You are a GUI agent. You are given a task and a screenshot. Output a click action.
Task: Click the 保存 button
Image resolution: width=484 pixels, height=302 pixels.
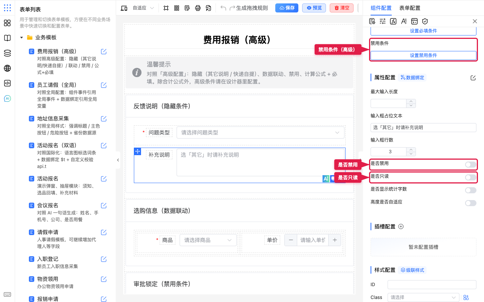(287, 8)
